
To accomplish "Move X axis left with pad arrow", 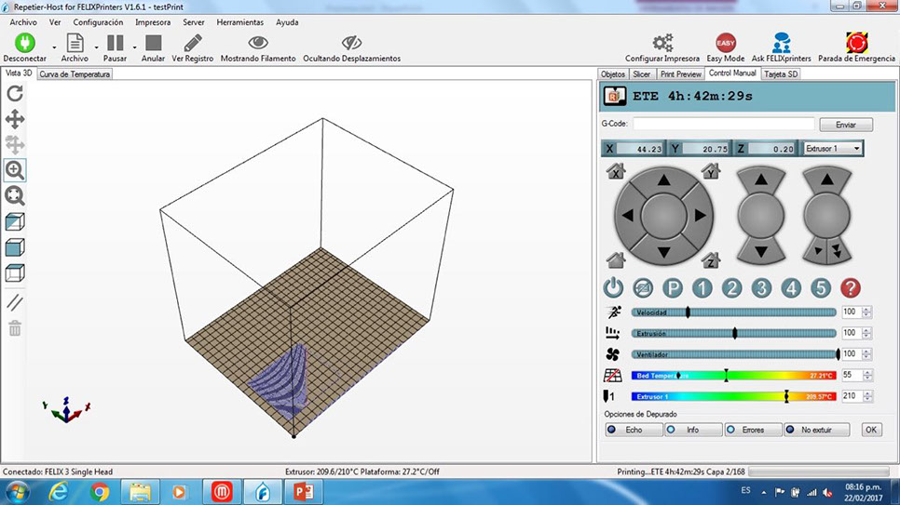I will point(627,216).
